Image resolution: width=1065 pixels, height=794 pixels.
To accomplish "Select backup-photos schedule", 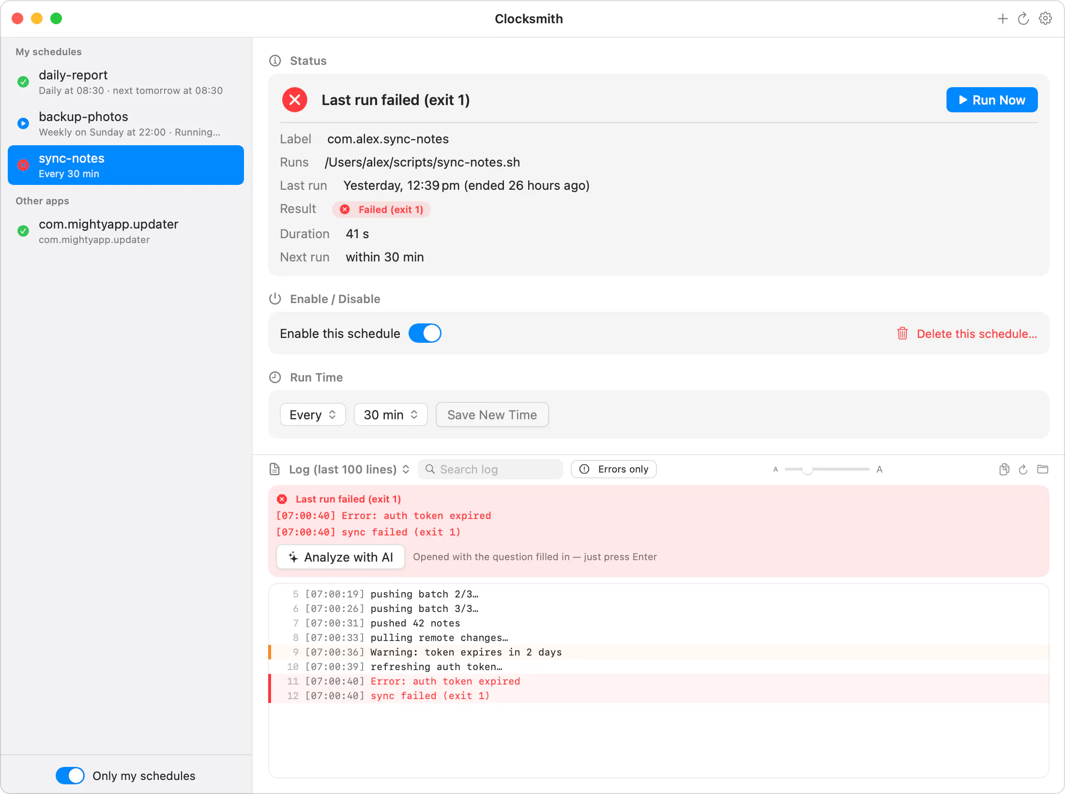I will point(126,124).
